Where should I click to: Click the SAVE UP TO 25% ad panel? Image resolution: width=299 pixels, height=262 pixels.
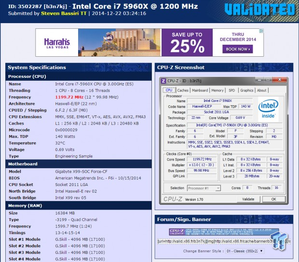tap(187, 43)
